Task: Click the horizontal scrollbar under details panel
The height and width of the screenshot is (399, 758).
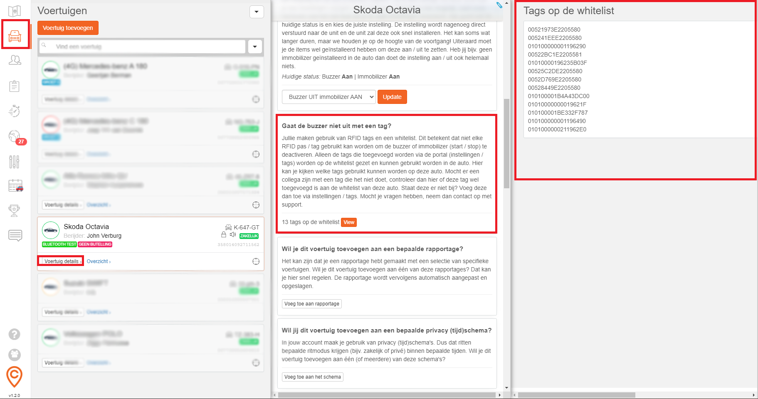Action: pos(387,395)
